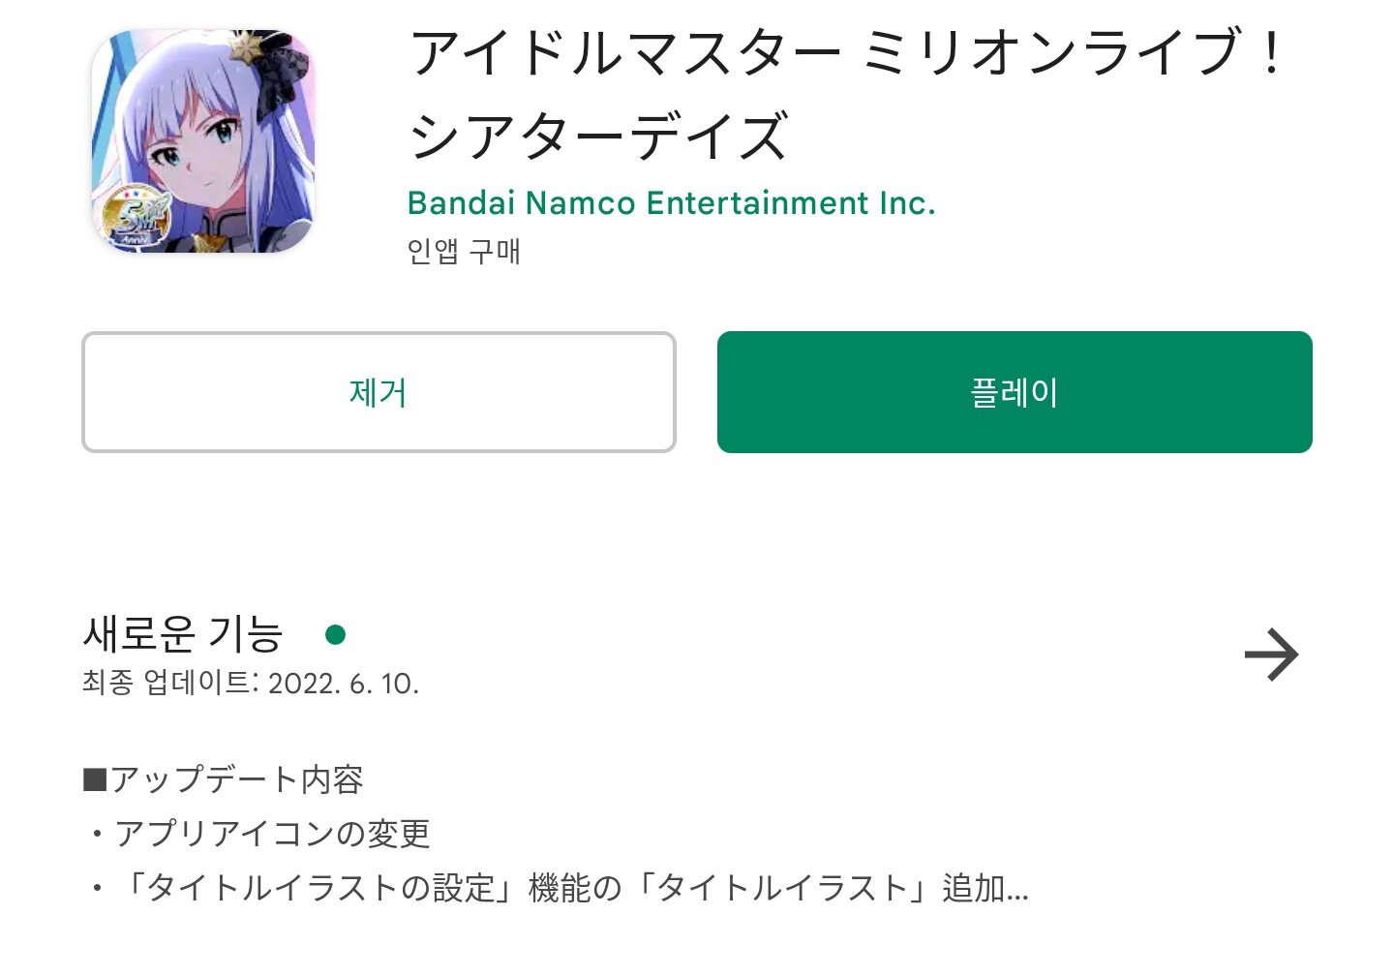Click the black square bullet before アップデート内容
The width and height of the screenshot is (1394, 976).
pos(95,779)
